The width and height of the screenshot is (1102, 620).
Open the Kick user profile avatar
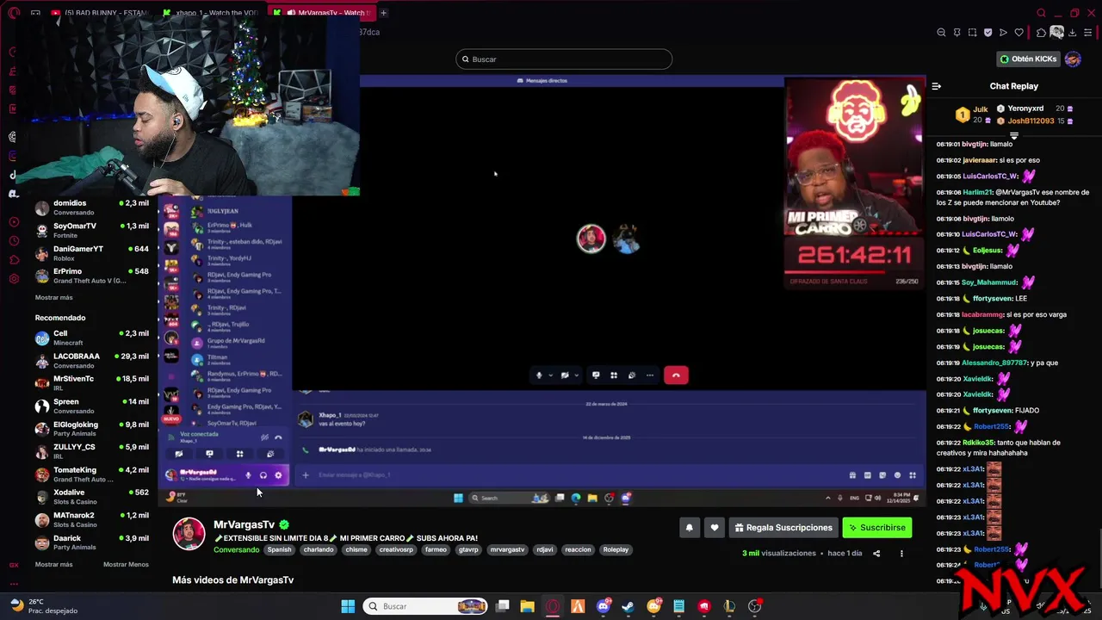(x=1073, y=59)
